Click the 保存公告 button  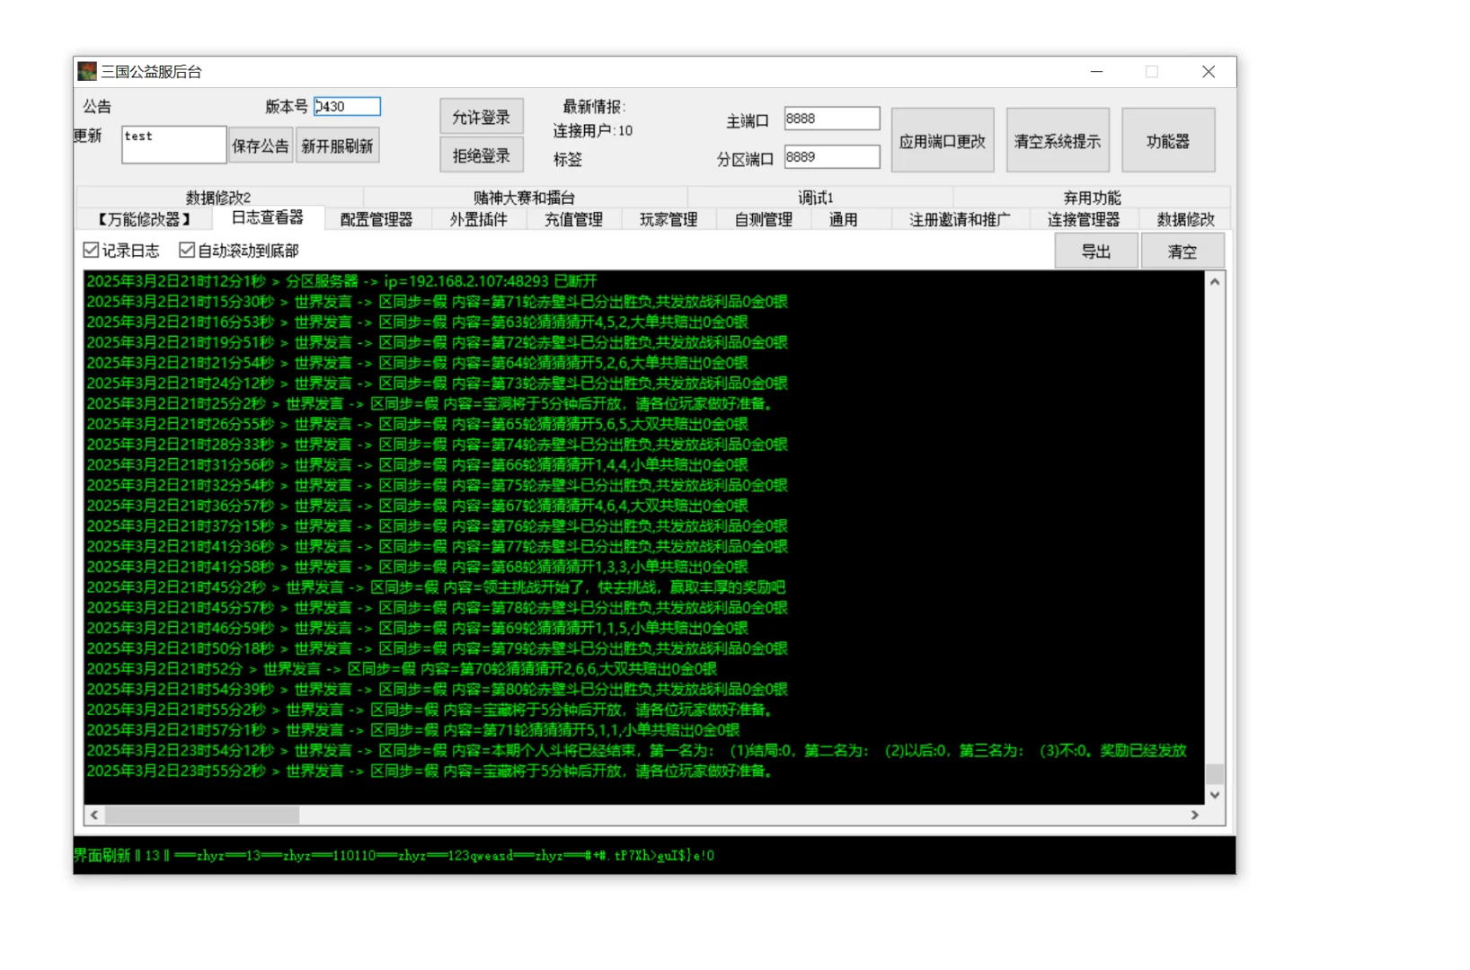click(x=261, y=145)
